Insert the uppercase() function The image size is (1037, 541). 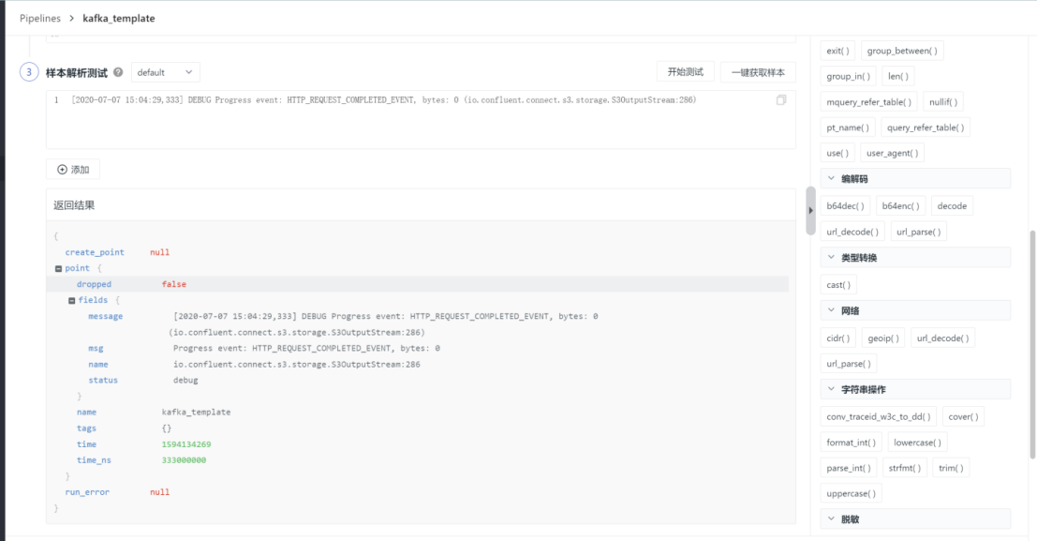pos(852,493)
